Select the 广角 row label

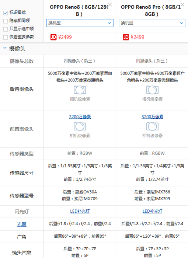point(22,237)
